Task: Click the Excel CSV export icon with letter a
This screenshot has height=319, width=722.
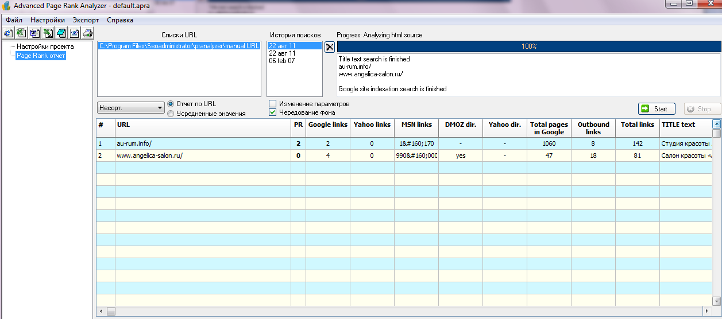Action: point(48,33)
